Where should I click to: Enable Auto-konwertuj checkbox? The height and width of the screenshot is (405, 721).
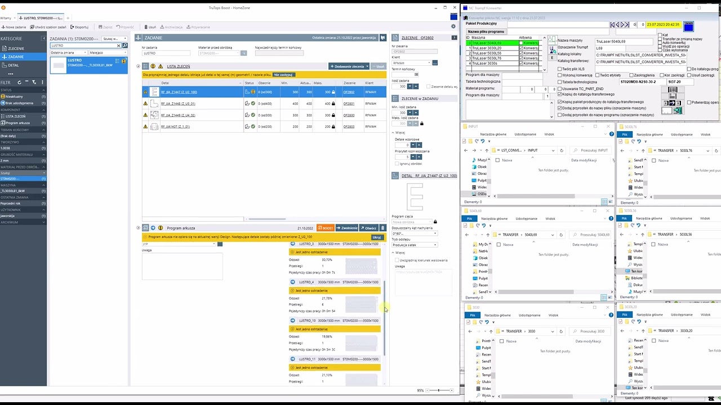point(660,43)
